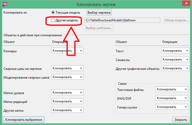Expand the Гиперссылки dropdown

tap(172, 107)
